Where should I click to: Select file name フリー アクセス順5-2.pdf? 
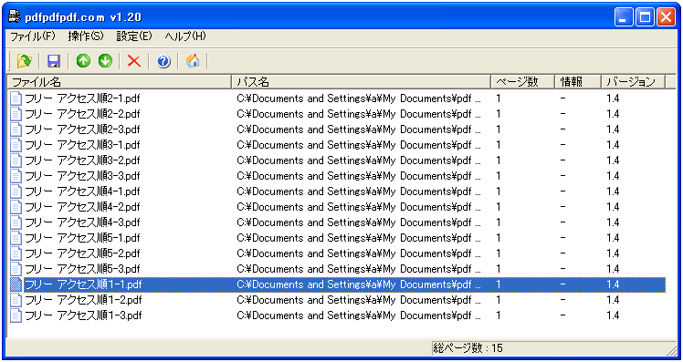click(x=82, y=253)
